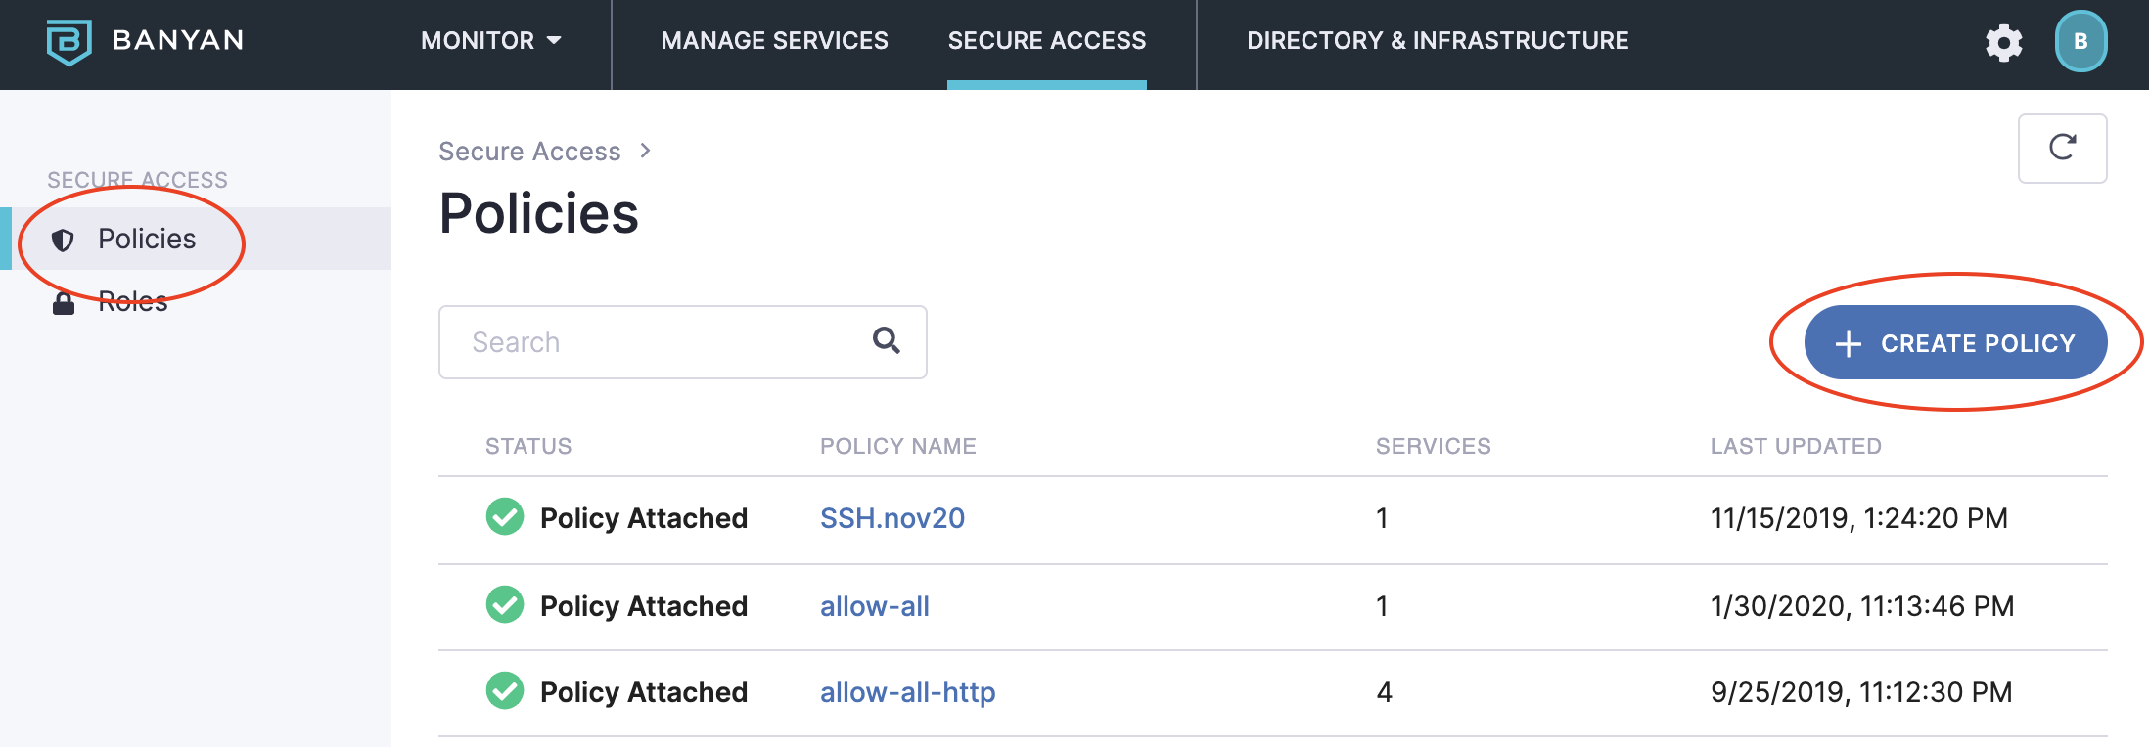This screenshot has height=747, width=2149.
Task: Open the user avatar B menu
Action: pyautogui.click(x=2080, y=42)
